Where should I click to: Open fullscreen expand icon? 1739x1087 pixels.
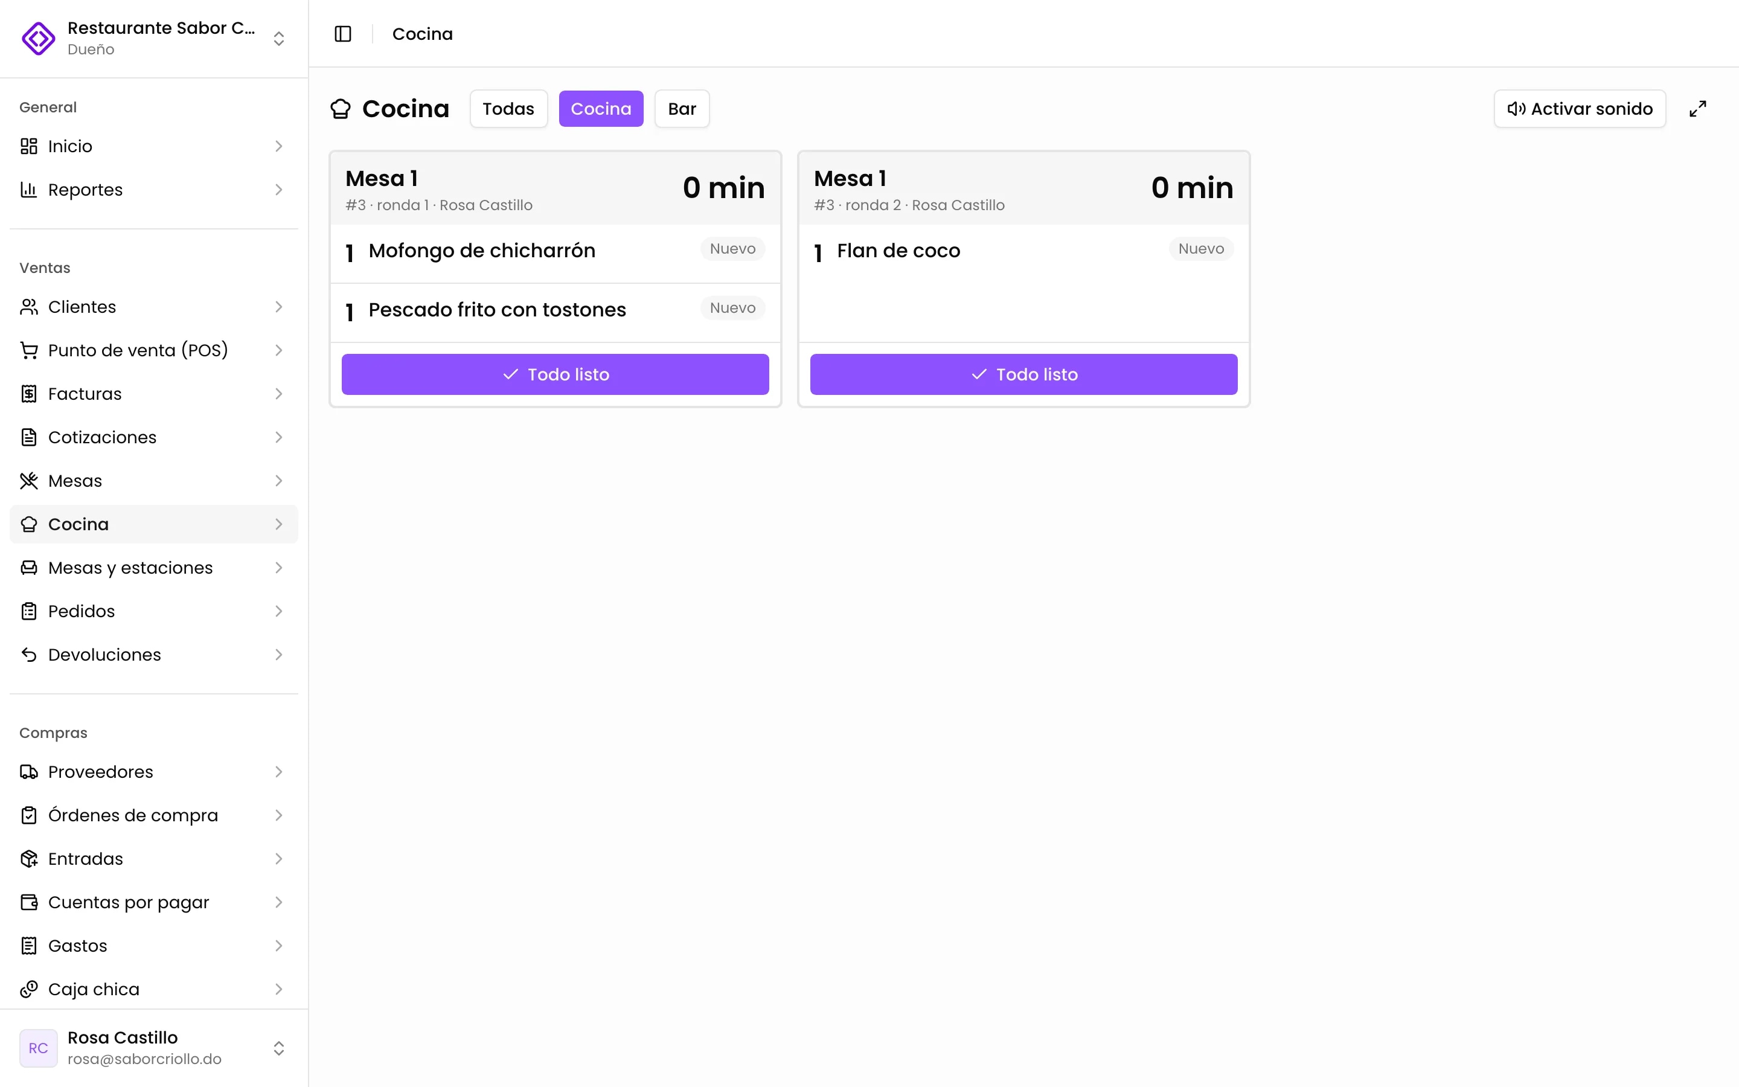click(1697, 109)
